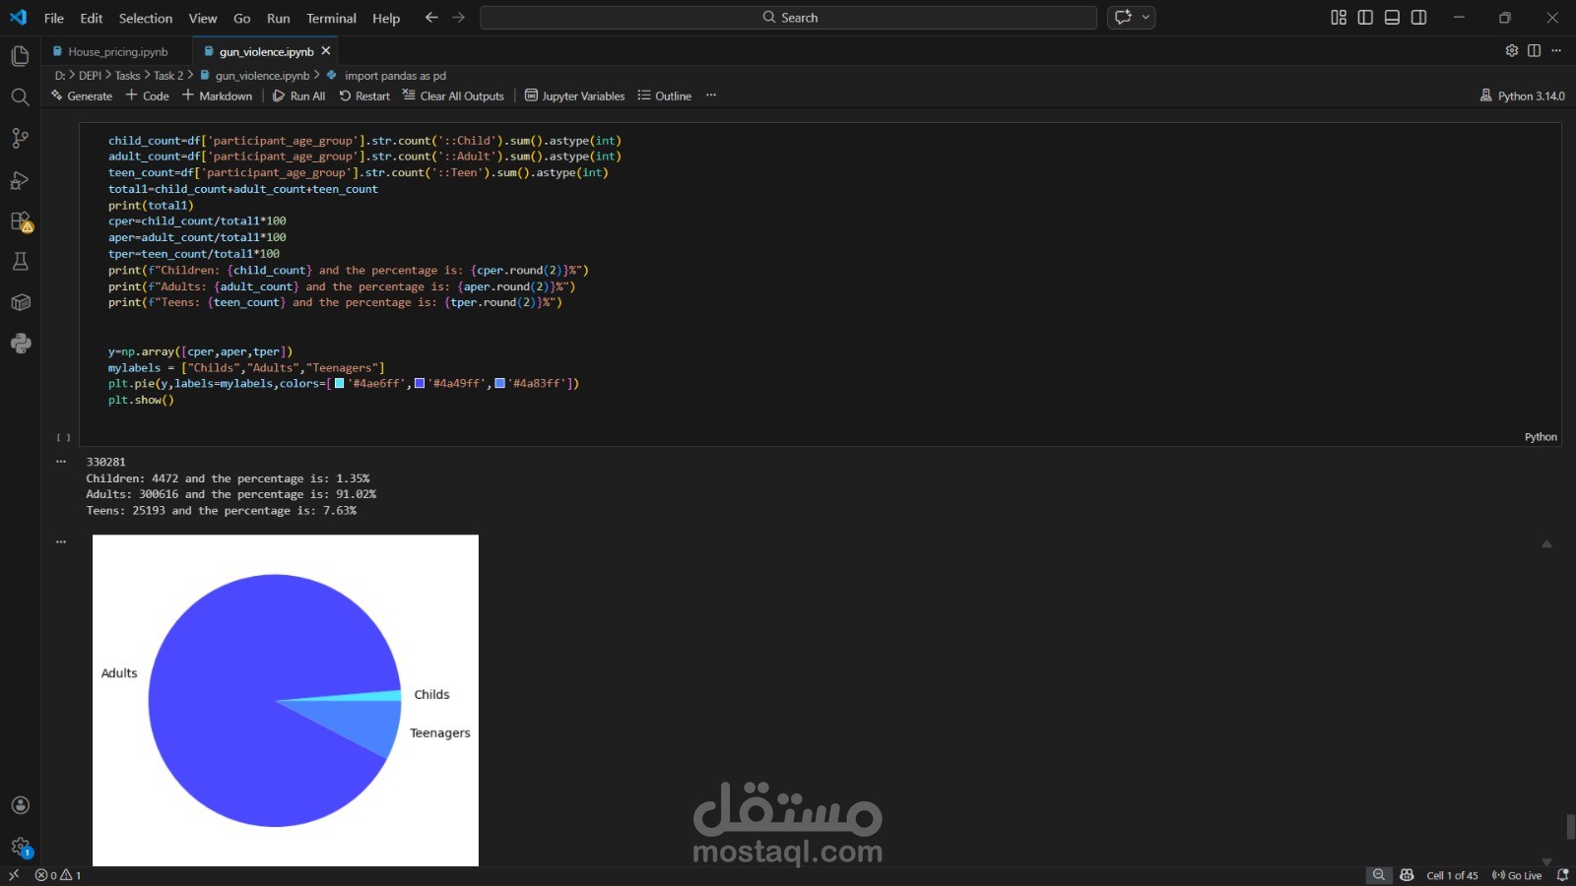The height and width of the screenshot is (886, 1576).
Task: Open the Edit menu
Action: tap(92, 18)
